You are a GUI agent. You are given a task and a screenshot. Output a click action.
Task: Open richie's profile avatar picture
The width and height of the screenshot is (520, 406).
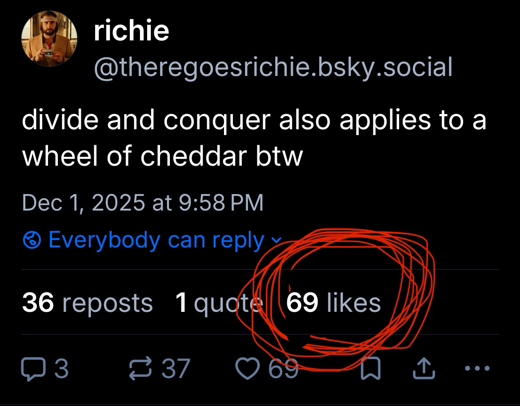(x=50, y=39)
